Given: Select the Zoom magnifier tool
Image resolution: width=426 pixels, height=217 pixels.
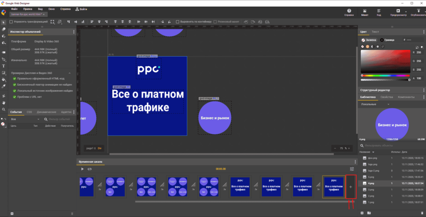Looking at the screenshot, I should [4, 109].
